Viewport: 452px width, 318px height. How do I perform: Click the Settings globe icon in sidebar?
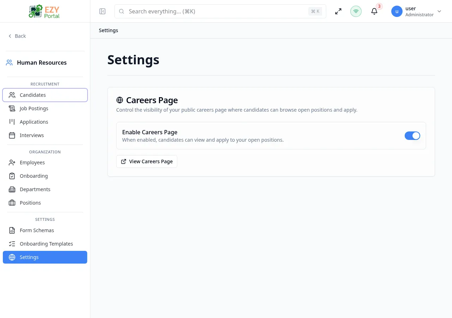coord(12,257)
